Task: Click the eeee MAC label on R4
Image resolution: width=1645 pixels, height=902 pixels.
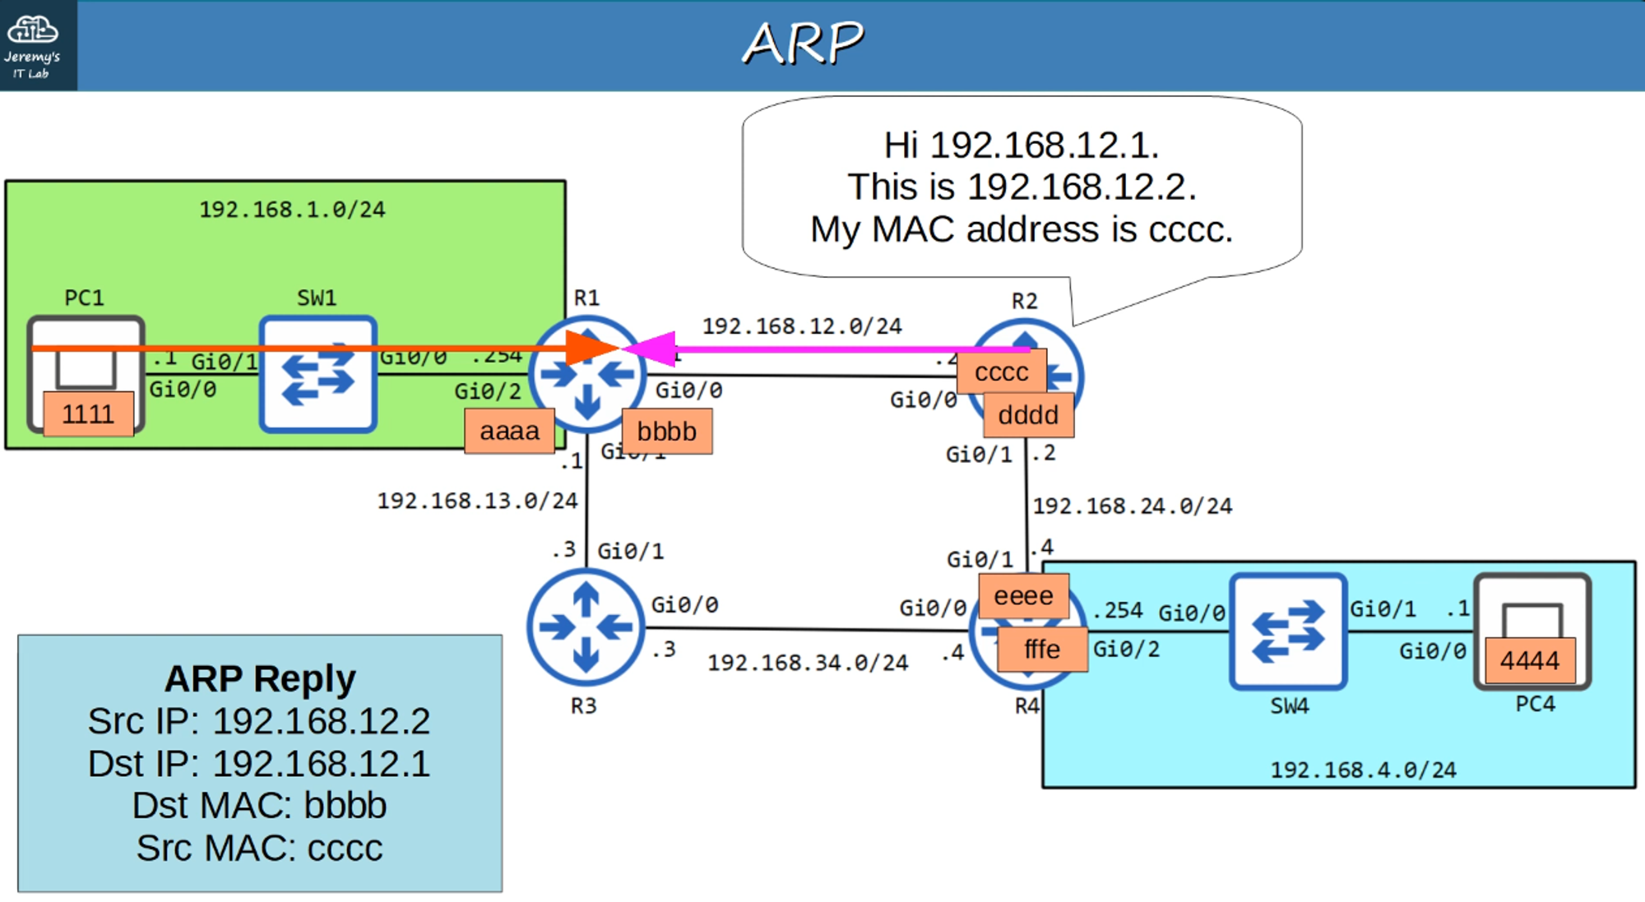Action: [x=1023, y=596]
